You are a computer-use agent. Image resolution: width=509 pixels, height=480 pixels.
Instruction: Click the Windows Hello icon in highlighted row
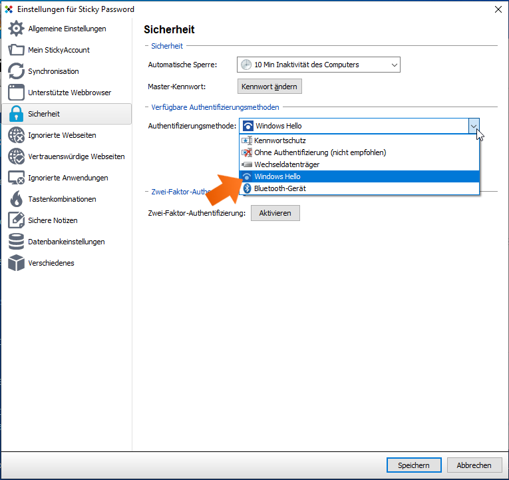click(x=247, y=176)
